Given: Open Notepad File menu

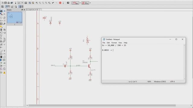Looking at the screenshot, I should click(x=104, y=43).
